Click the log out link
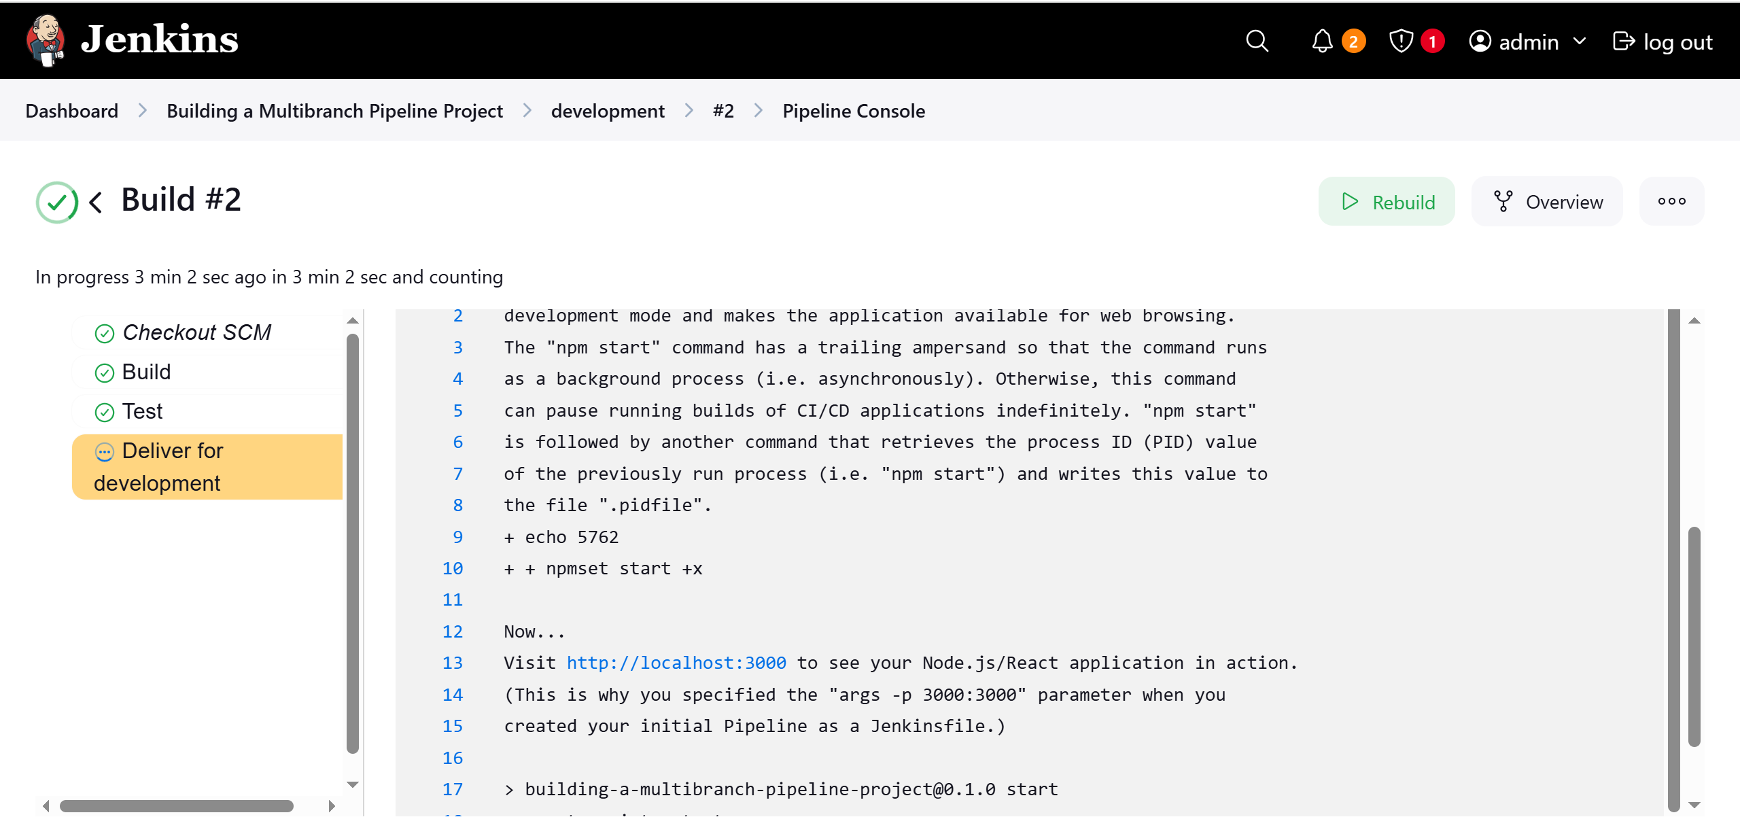Screen dimensions: 1740x834 click(1663, 41)
